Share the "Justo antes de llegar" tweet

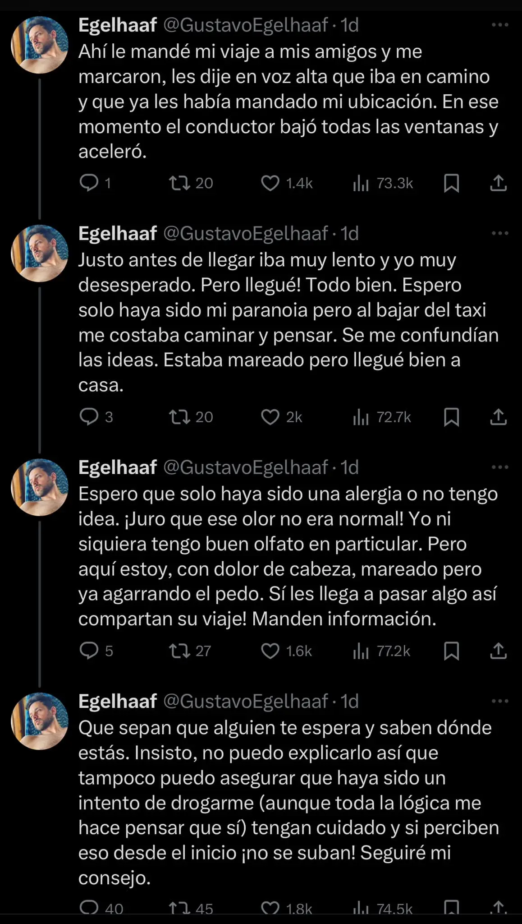498,417
